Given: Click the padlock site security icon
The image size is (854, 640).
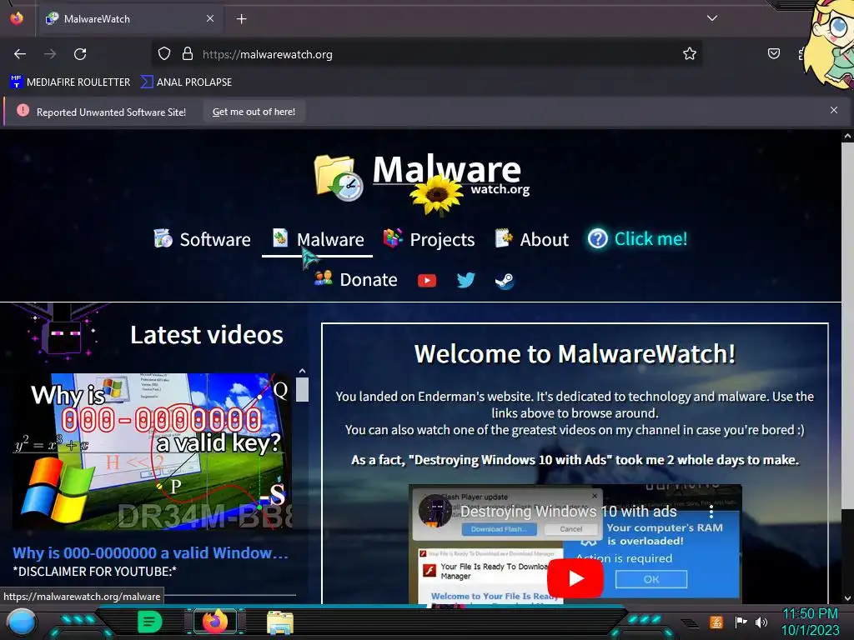Looking at the screenshot, I should pos(188,53).
